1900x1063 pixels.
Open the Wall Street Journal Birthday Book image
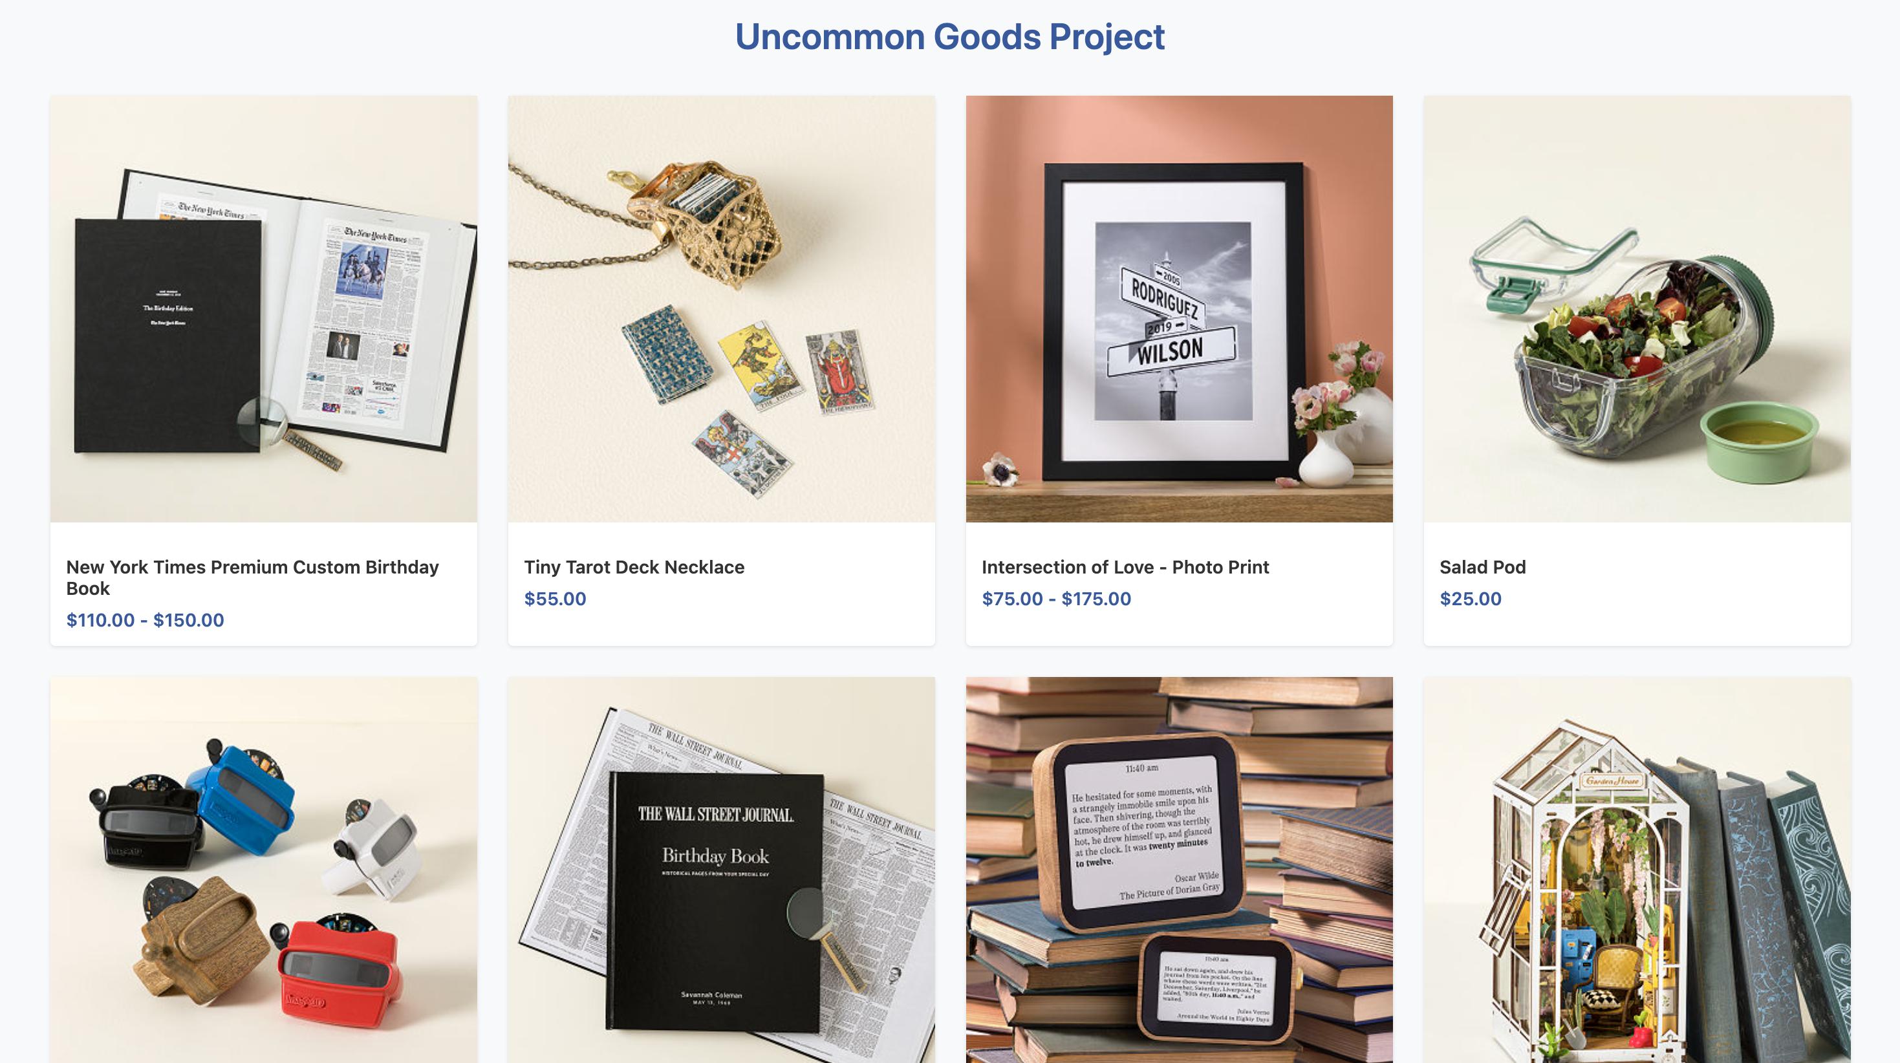pos(721,870)
